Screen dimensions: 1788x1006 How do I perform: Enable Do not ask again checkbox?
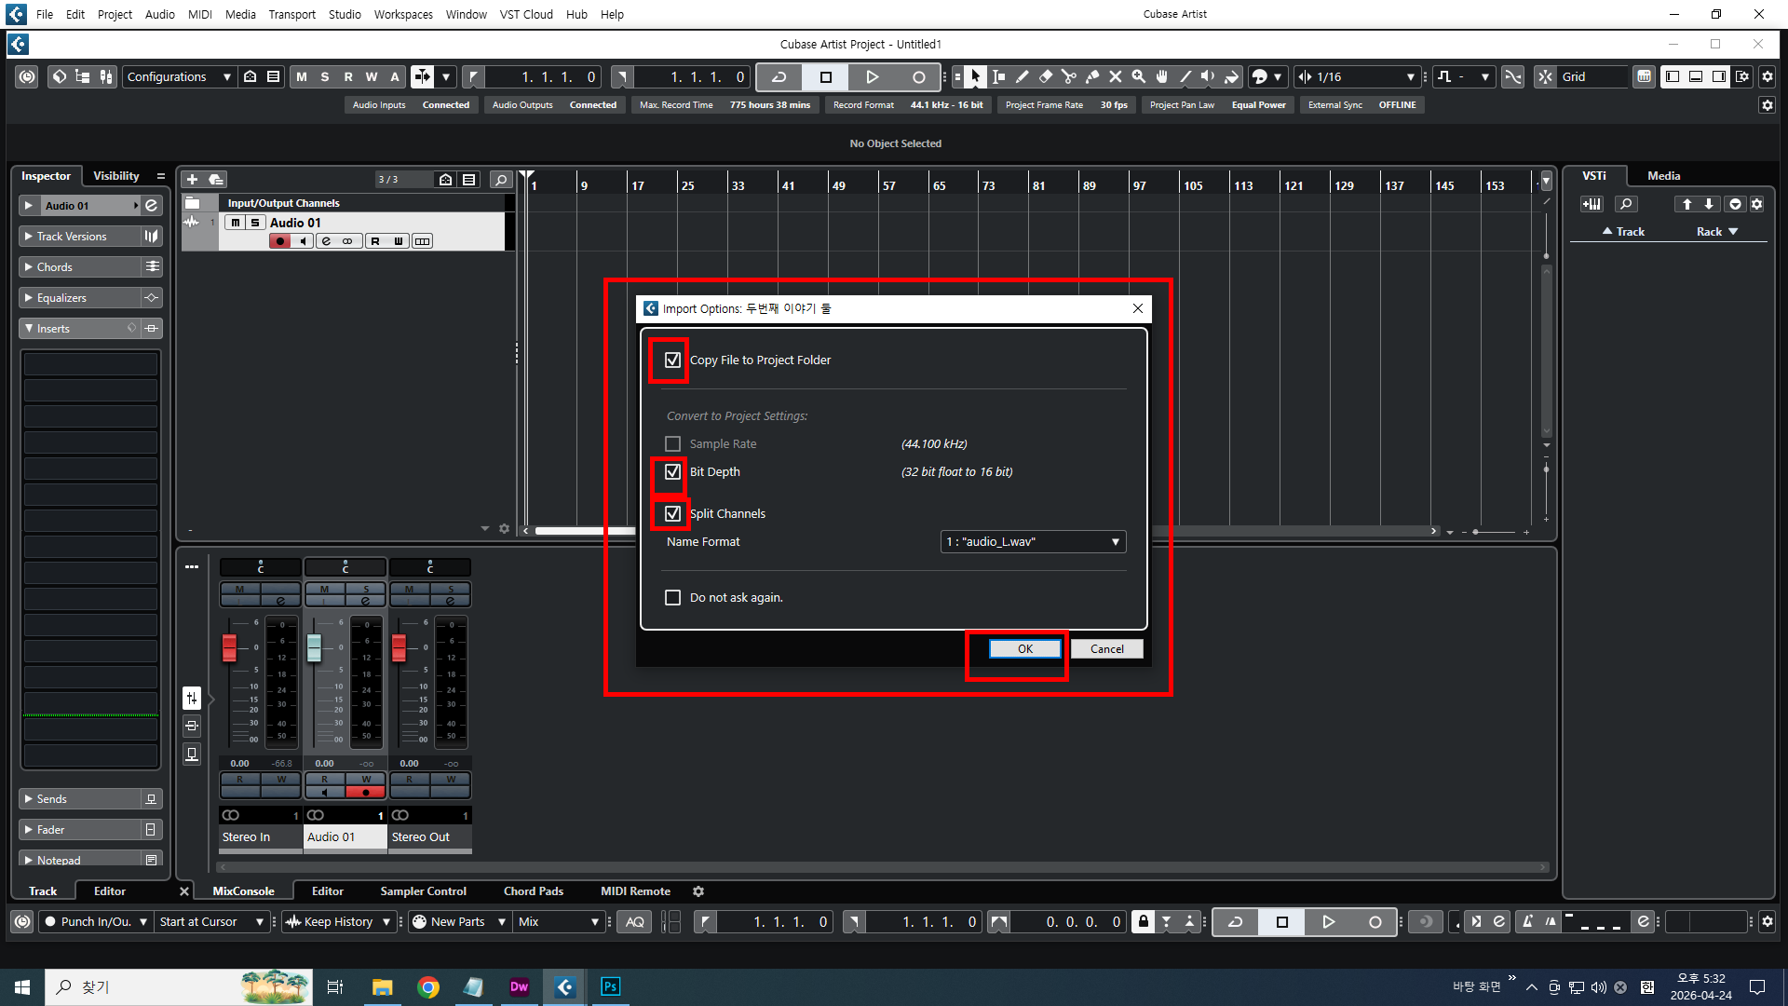672,598
